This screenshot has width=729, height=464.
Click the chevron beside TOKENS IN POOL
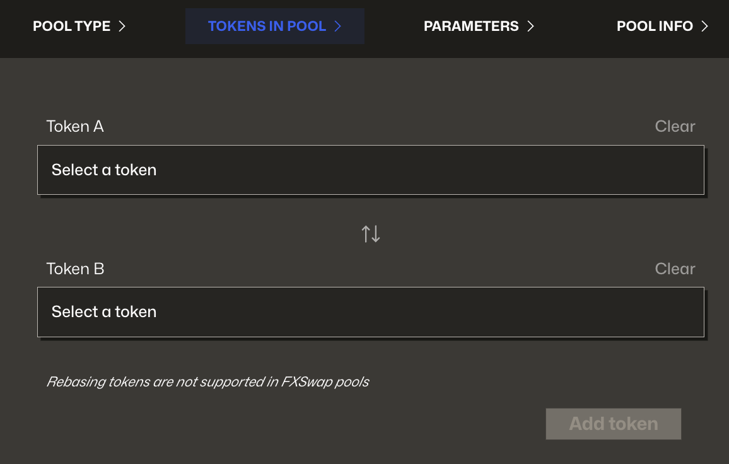tap(338, 26)
